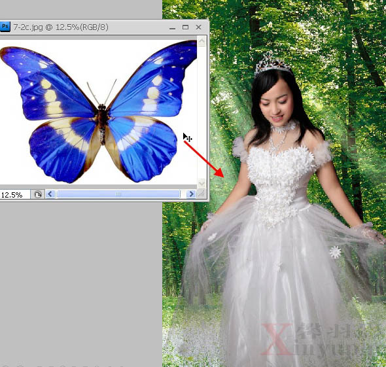This screenshot has width=386, height=367.
Task: Click the 7-2c.jpg @ 12.5%(RGB/8) title text
Action: pos(61,27)
